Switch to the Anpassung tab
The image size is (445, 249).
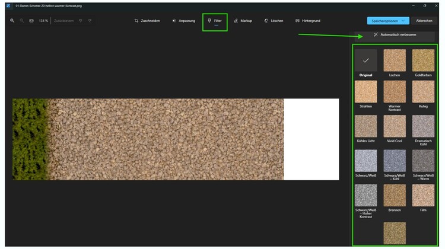tap(183, 21)
